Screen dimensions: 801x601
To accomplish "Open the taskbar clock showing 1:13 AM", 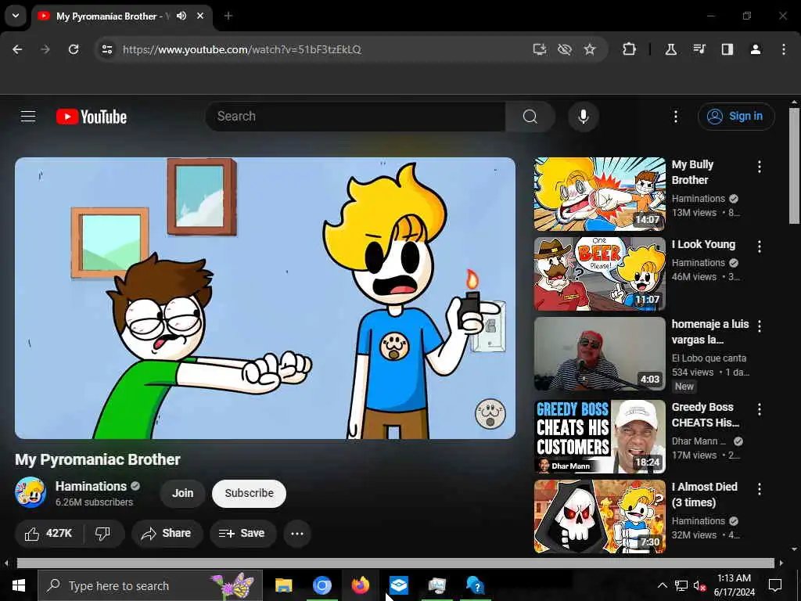I will (x=734, y=585).
